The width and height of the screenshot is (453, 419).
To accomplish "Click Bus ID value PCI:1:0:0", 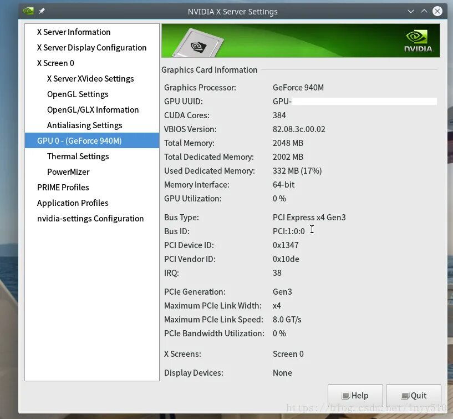I will click(289, 231).
